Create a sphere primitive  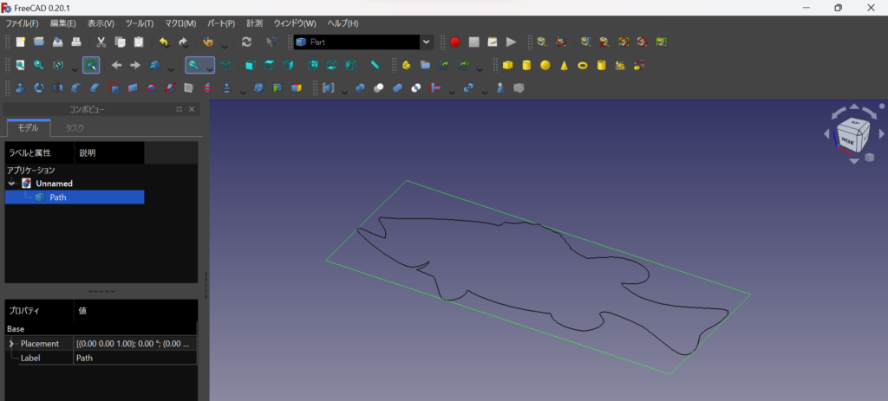(x=545, y=66)
